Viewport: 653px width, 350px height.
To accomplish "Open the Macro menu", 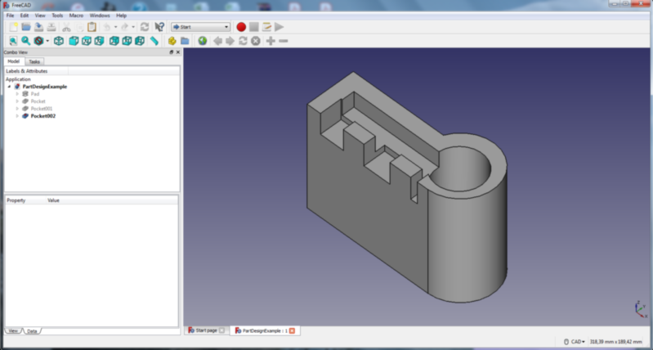I will (76, 16).
